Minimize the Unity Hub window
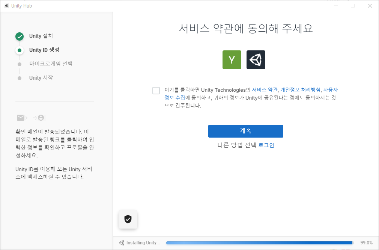Viewport: 379px width, 250px height. [x=336, y=6]
